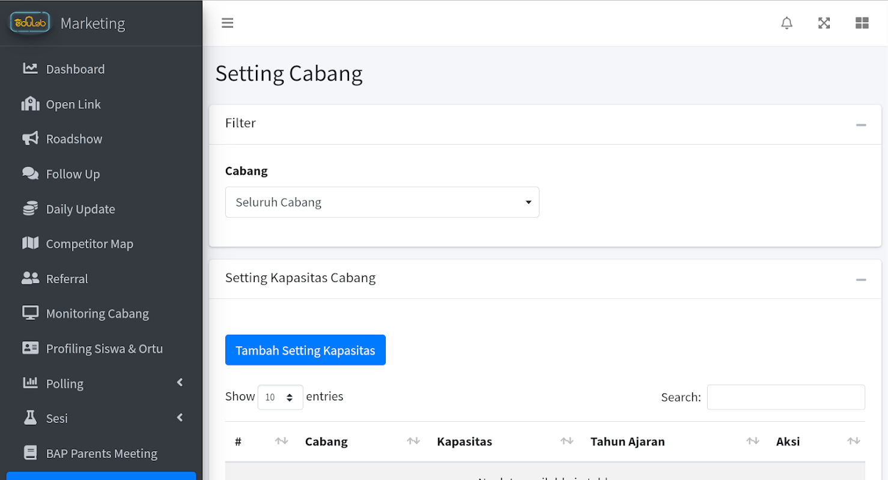Open the BAP Parents Meeting link
Image resolution: width=888 pixels, height=480 pixels.
pyautogui.click(x=102, y=454)
